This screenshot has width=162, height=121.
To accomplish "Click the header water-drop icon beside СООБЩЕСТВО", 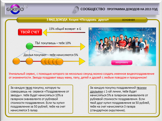I will 76,10.
